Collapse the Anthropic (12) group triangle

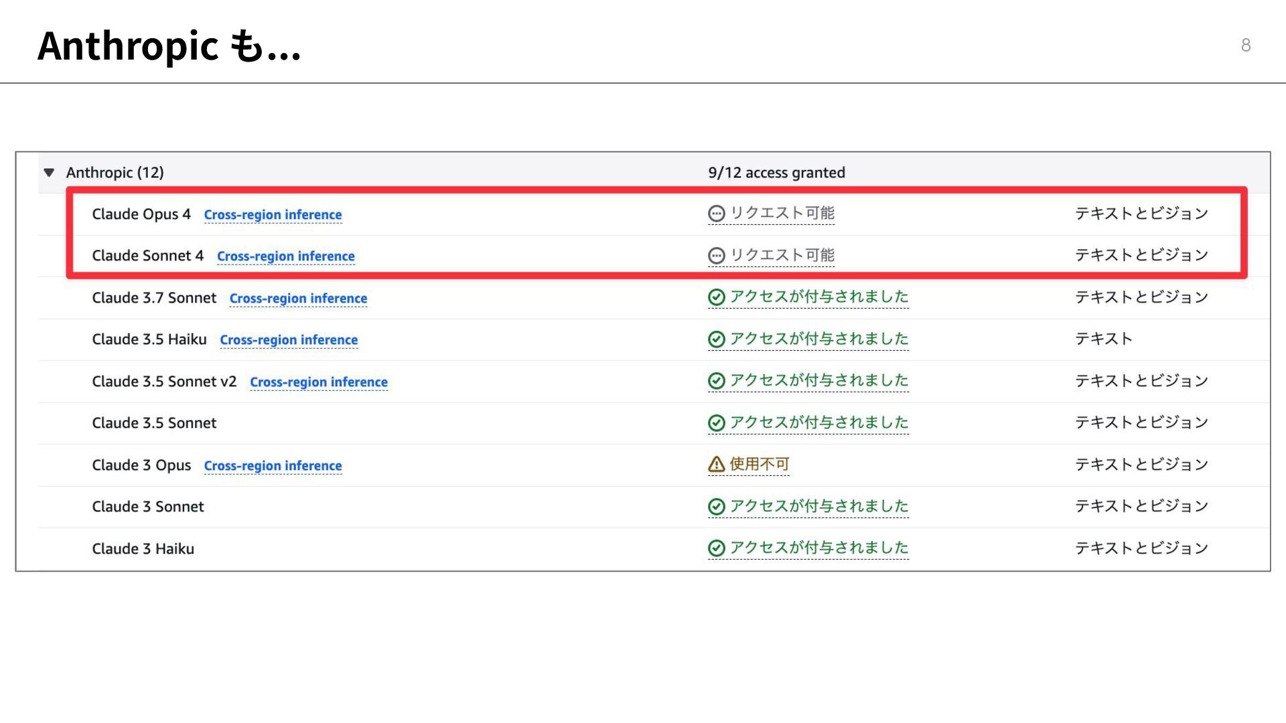click(49, 173)
